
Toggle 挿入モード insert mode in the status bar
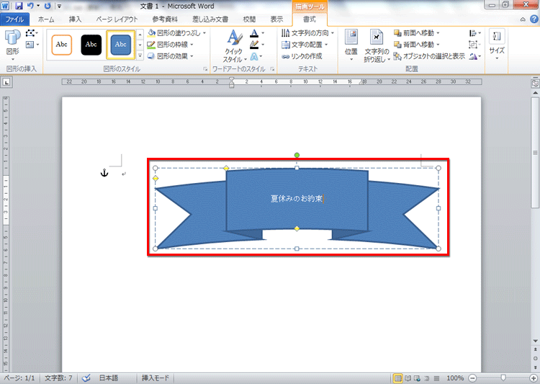click(156, 378)
